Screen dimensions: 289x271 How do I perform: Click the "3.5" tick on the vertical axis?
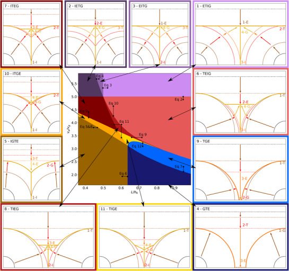(74, 136)
